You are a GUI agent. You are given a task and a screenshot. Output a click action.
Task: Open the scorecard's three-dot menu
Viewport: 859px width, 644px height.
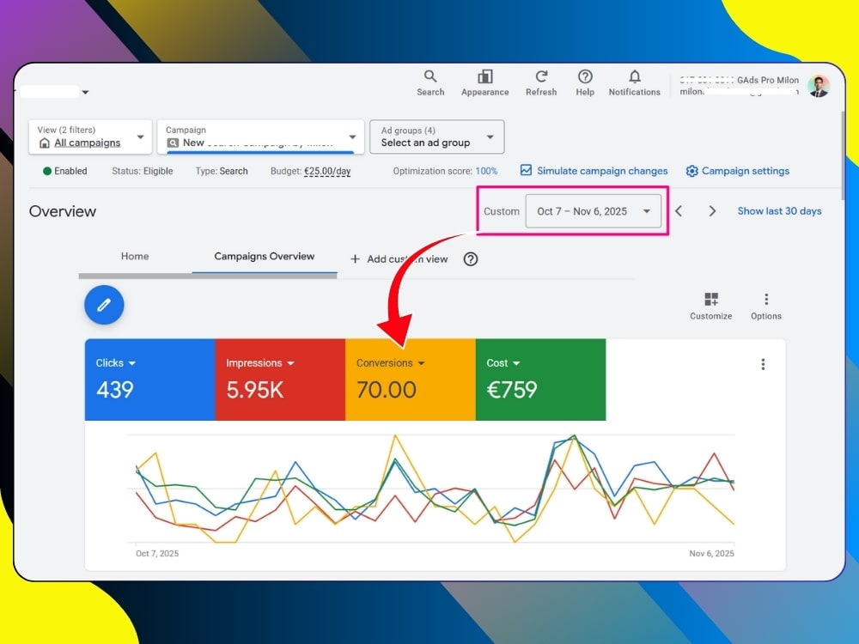click(763, 364)
